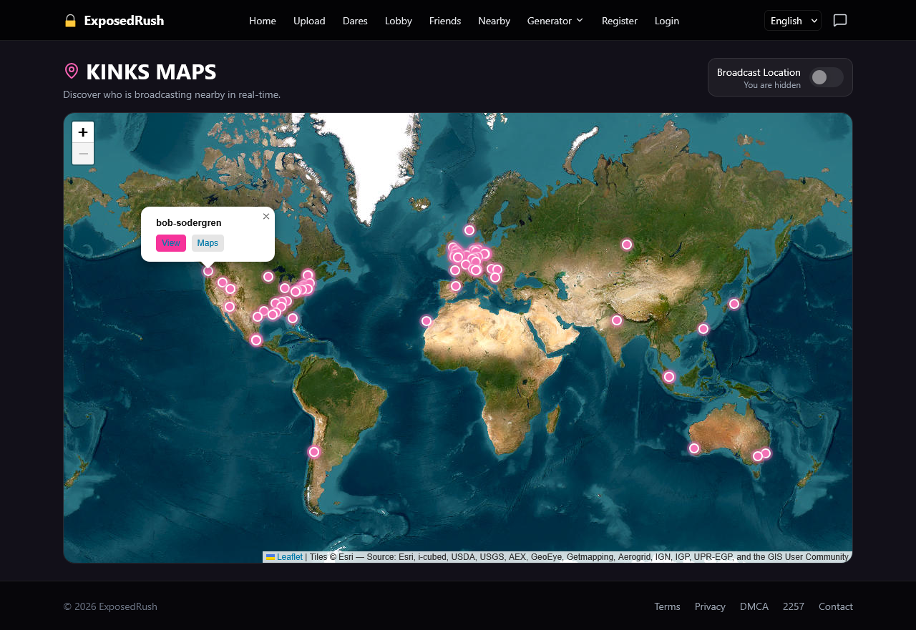Click "Discover who is broadcasting nearby" subtitle
Screen dimensions: 916x630
point(172,94)
